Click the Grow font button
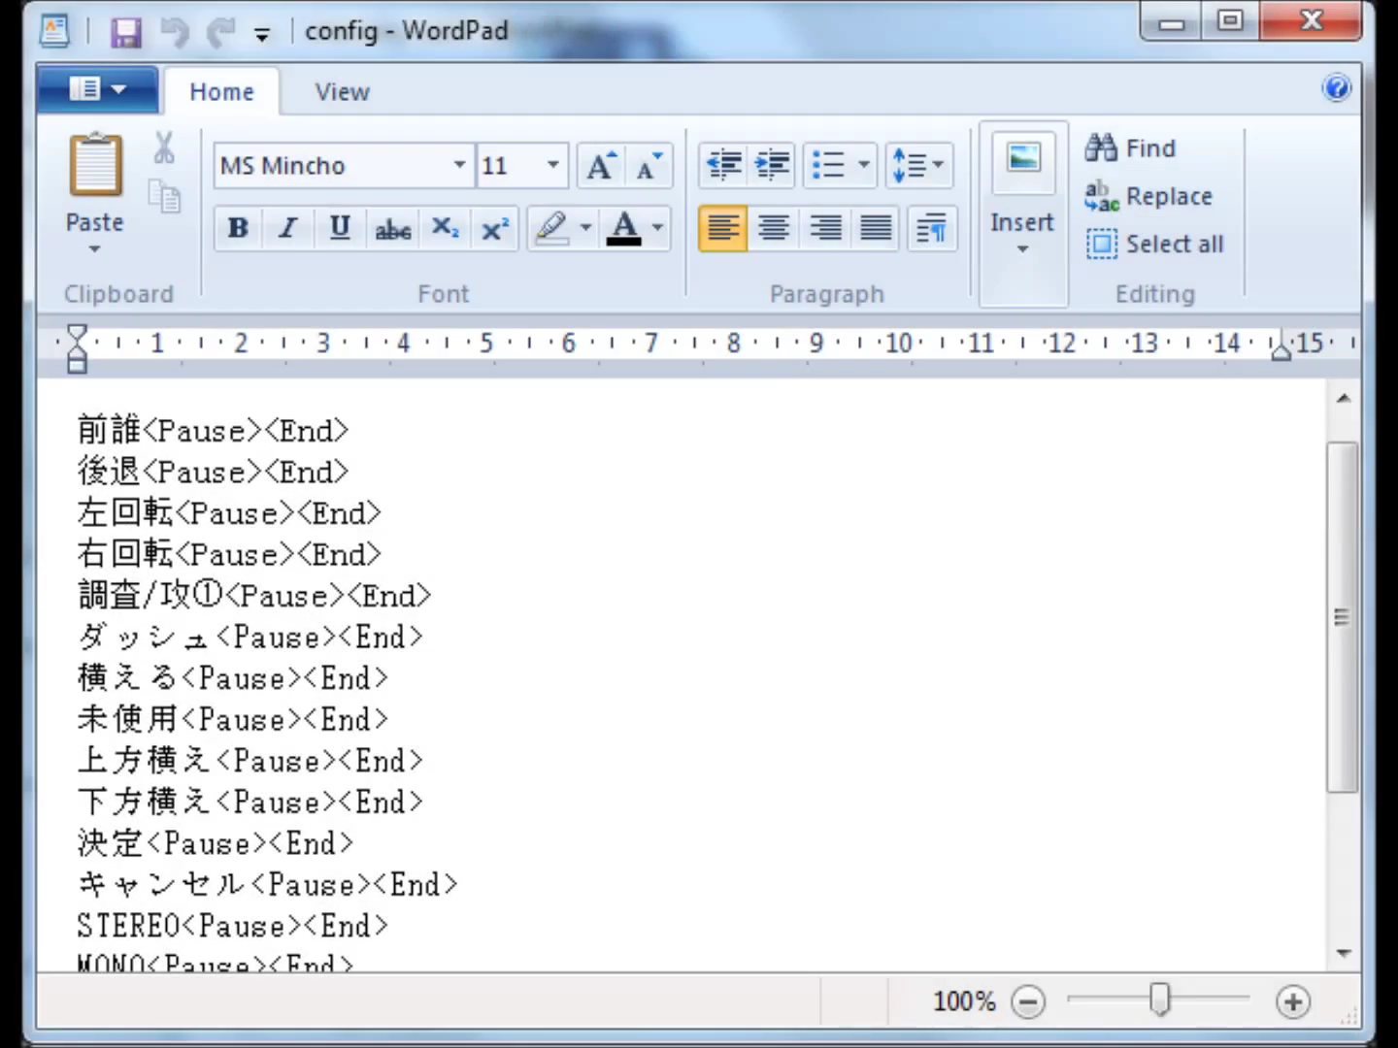Screen dimensions: 1398x1048 [601, 167]
